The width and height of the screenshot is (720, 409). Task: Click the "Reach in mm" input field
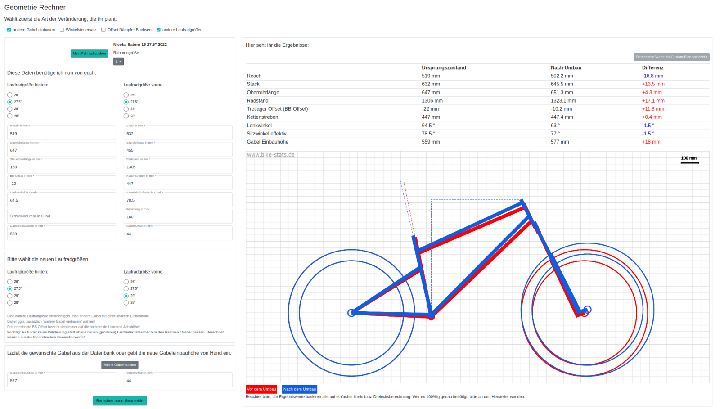(62, 134)
